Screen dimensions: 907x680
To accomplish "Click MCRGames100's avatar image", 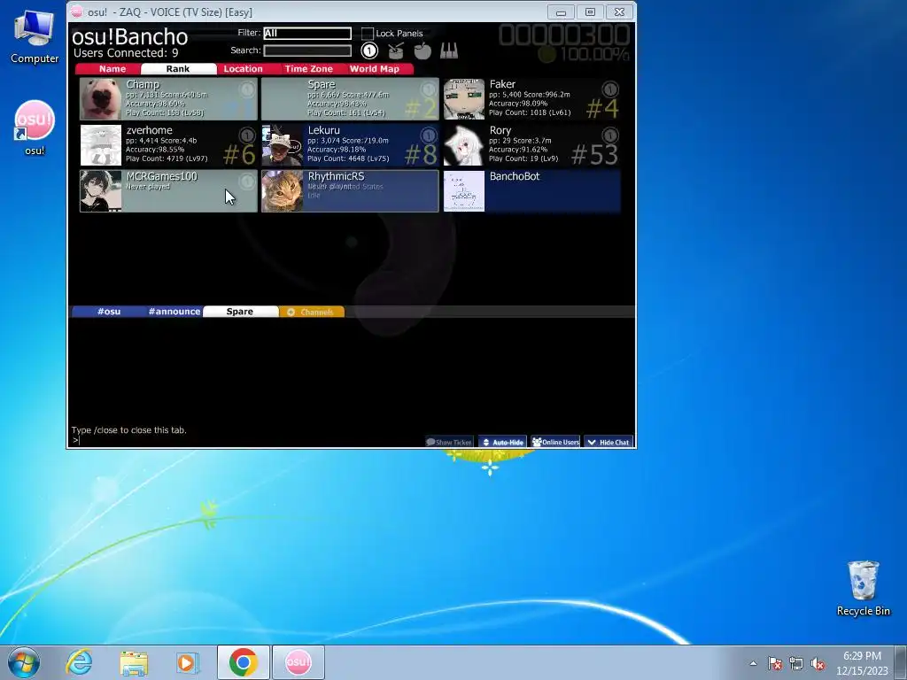I will [x=101, y=191].
